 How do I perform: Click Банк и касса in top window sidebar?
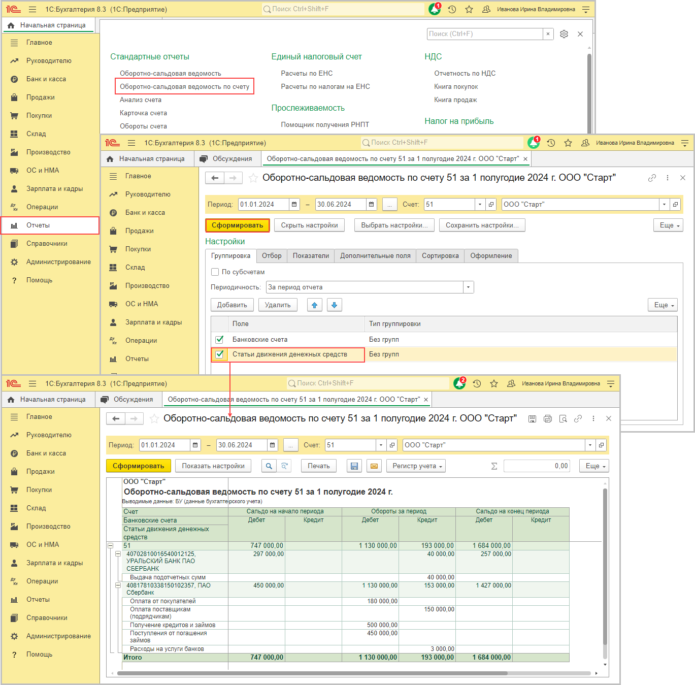pos(46,79)
